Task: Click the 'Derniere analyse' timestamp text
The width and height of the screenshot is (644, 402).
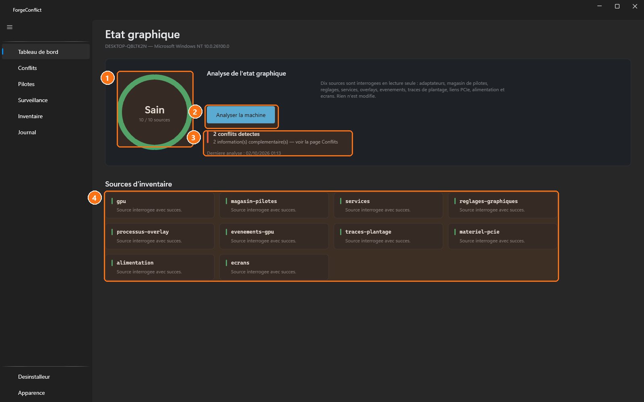Action: pyautogui.click(x=244, y=153)
